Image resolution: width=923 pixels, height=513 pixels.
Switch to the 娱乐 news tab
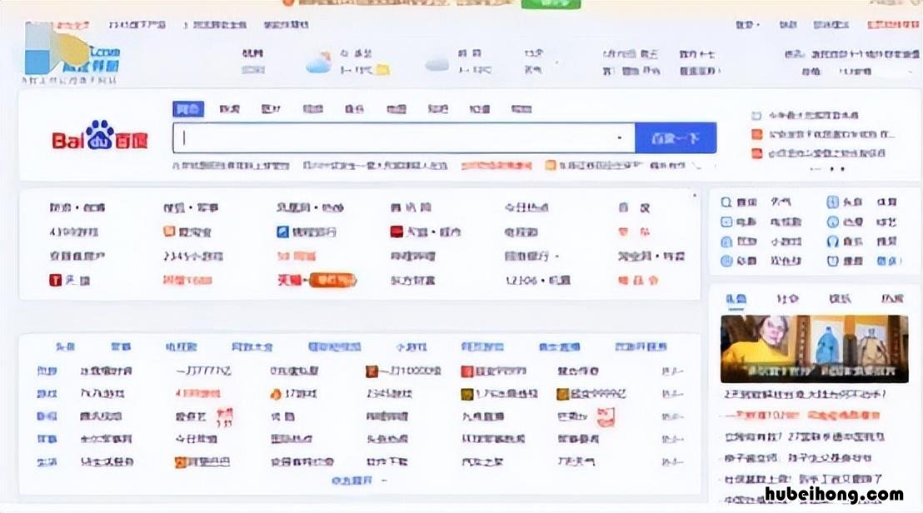[x=840, y=299]
